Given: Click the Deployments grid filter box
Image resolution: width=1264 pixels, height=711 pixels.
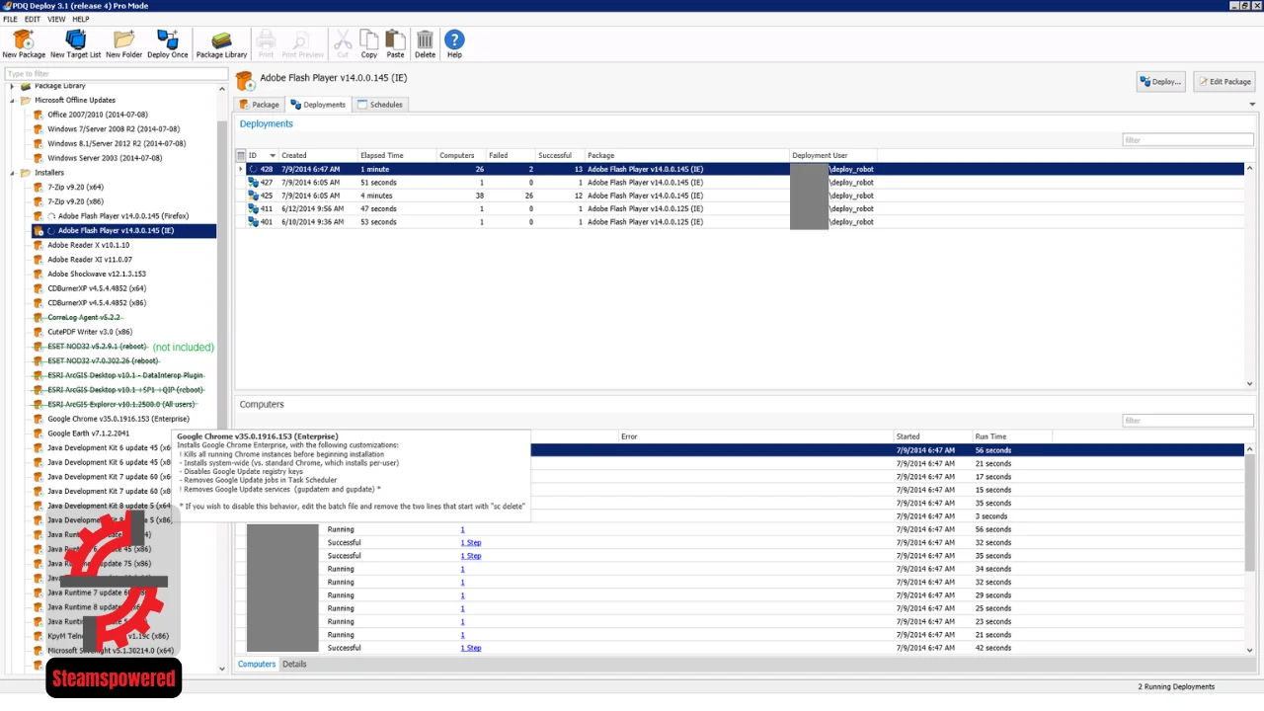Looking at the screenshot, I should pos(1188,140).
